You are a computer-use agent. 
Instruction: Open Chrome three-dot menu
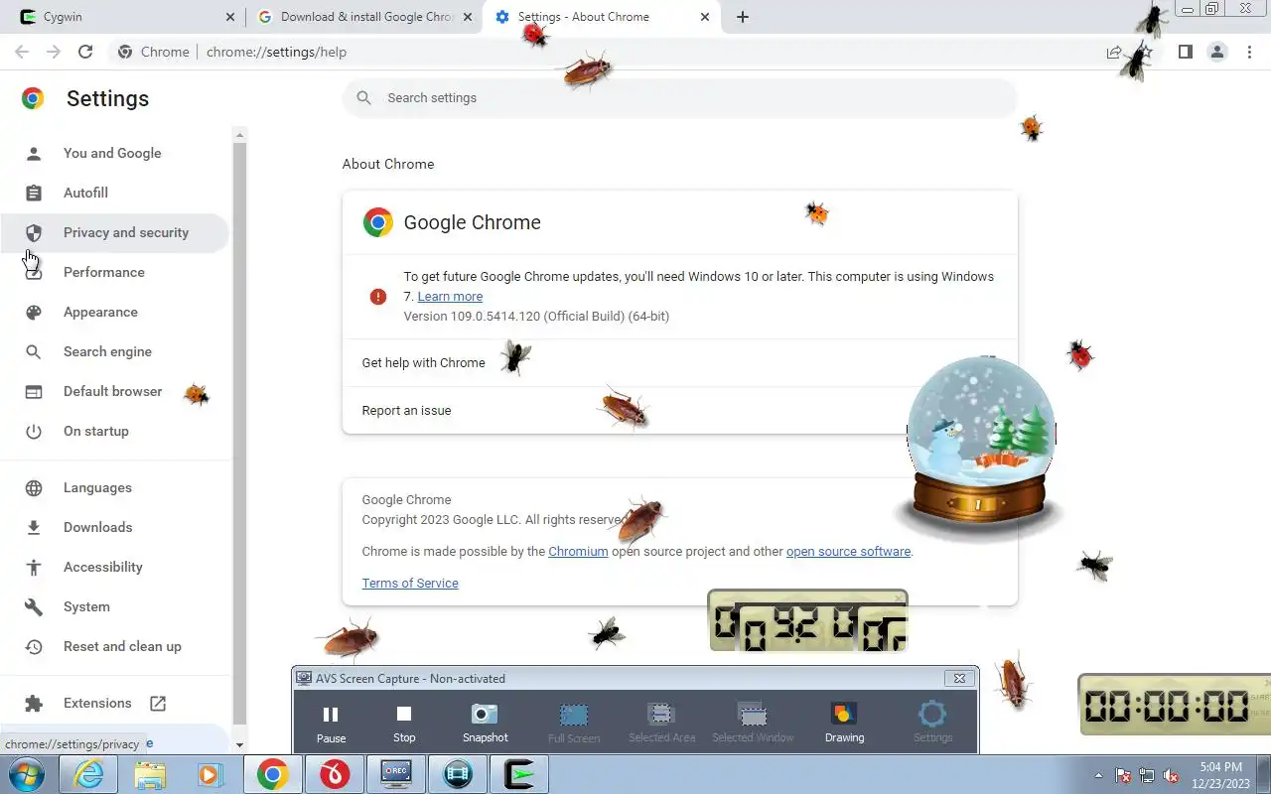(1249, 52)
